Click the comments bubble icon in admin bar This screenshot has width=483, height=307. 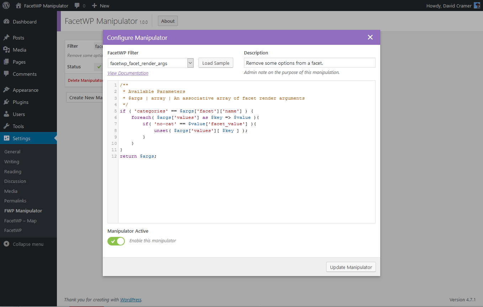[x=77, y=6]
